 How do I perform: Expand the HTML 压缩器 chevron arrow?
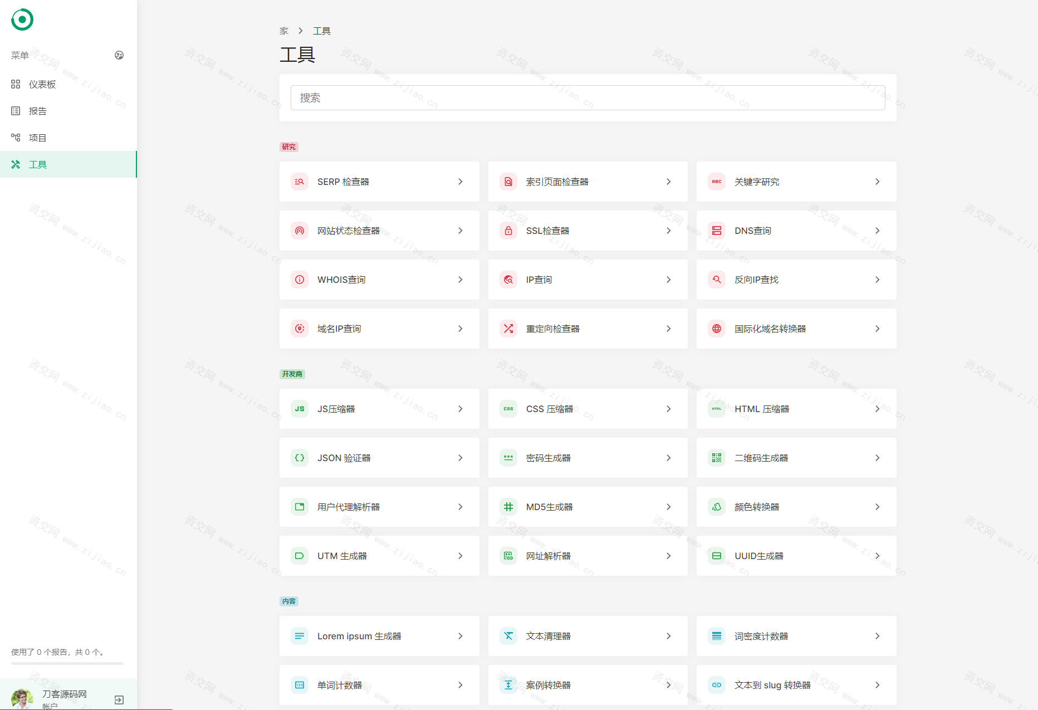pyautogui.click(x=877, y=409)
